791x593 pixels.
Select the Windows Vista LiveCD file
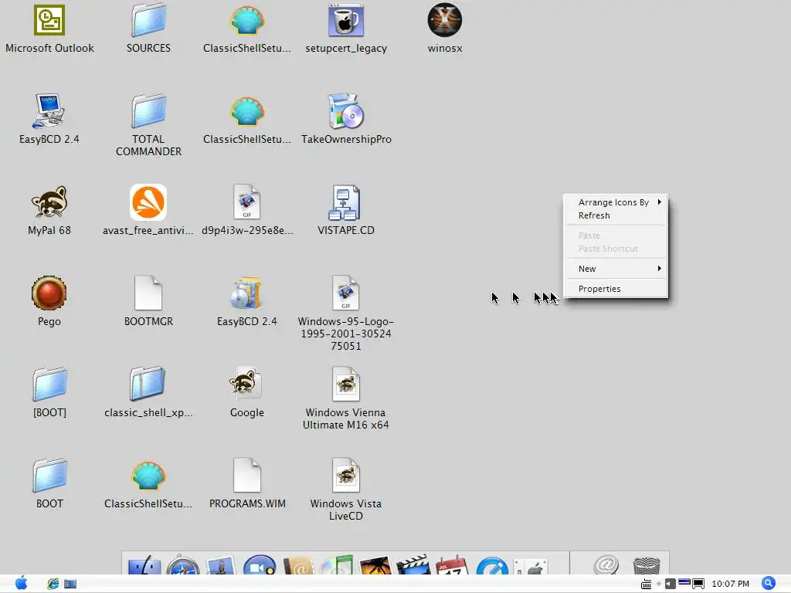click(x=346, y=476)
